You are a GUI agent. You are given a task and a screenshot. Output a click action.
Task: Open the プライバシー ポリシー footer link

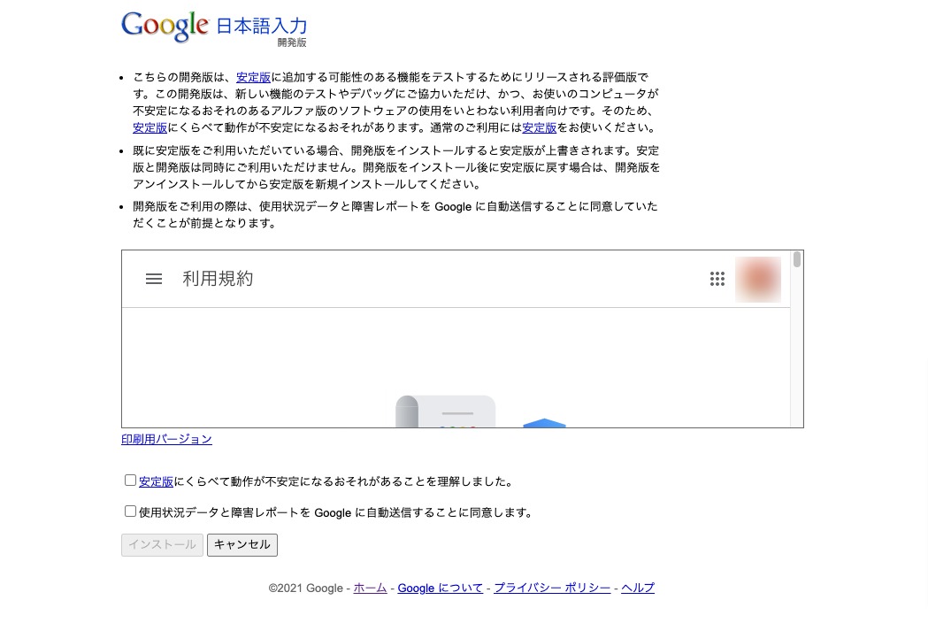click(551, 588)
